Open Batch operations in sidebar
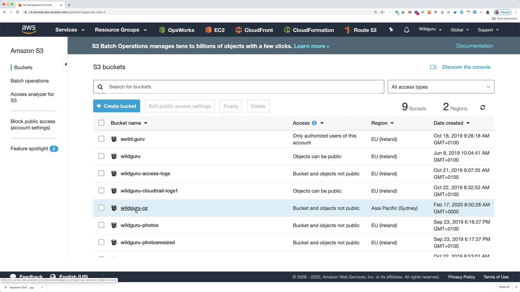Image resolution: width=520 pixels, height=292 pixels. click(x=30, y=81)
